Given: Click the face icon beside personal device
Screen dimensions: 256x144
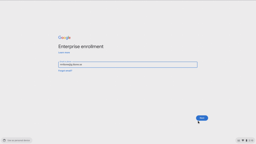Looking at the screenshot, I should [x=4, y=141].
